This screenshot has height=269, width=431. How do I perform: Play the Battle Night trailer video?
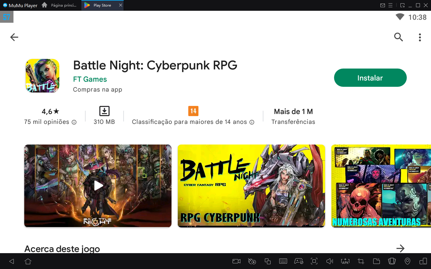coord(98,186)
